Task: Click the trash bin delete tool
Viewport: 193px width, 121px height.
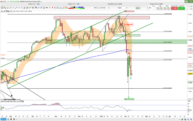Action: click(33, 8)
